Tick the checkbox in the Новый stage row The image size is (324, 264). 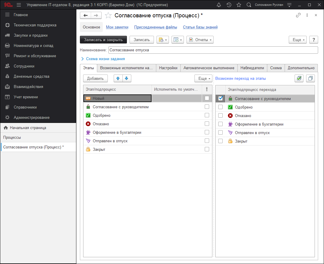click(x=207, y=98)
